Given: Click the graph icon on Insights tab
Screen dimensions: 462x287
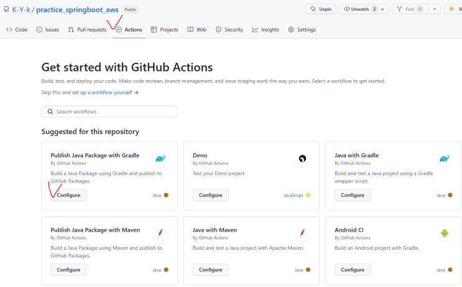Looking at the screenshot, I should click(255, 30).
